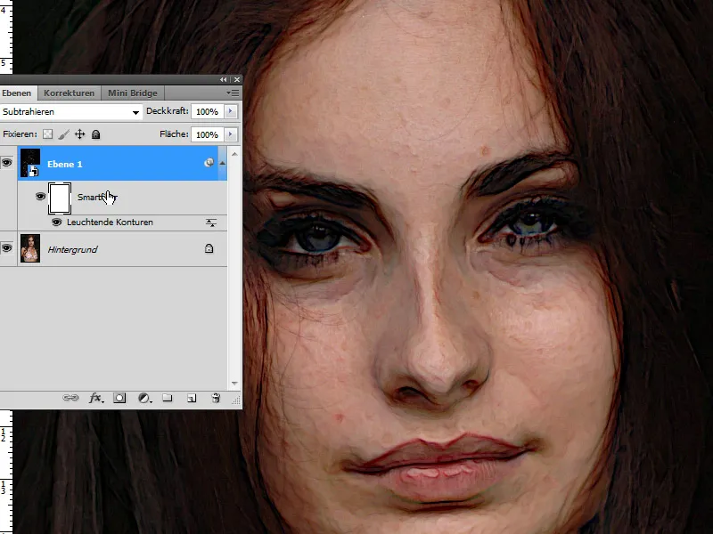Collapse the Ebene 1 filter list
713x534 pixels.
223,164
